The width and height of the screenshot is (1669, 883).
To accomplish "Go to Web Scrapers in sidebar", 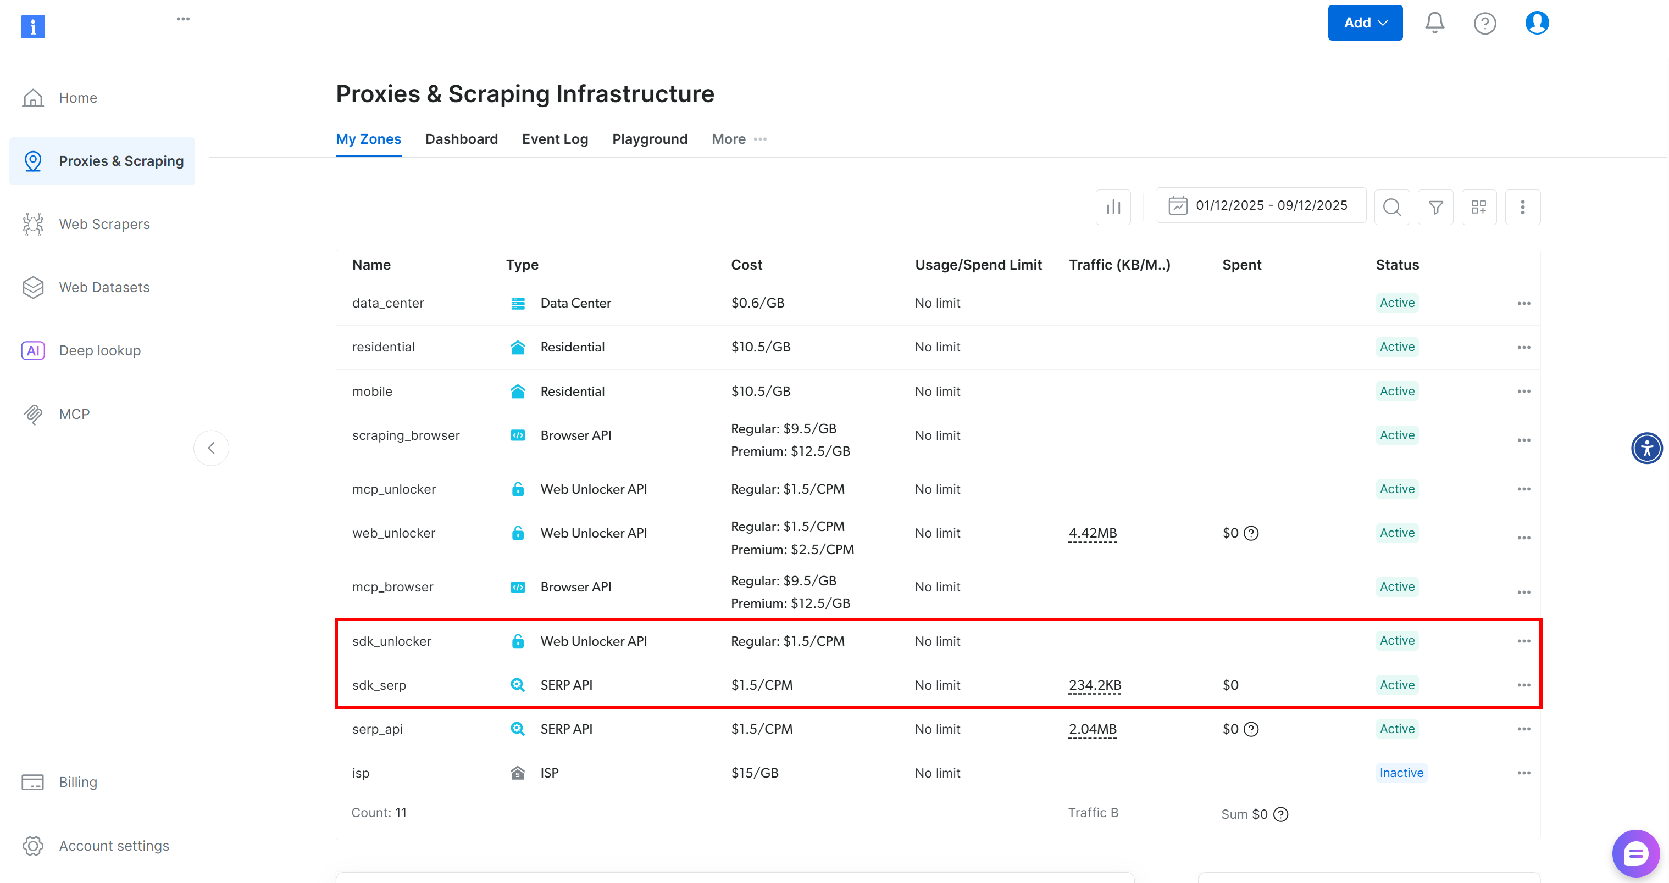I will 104,224.
